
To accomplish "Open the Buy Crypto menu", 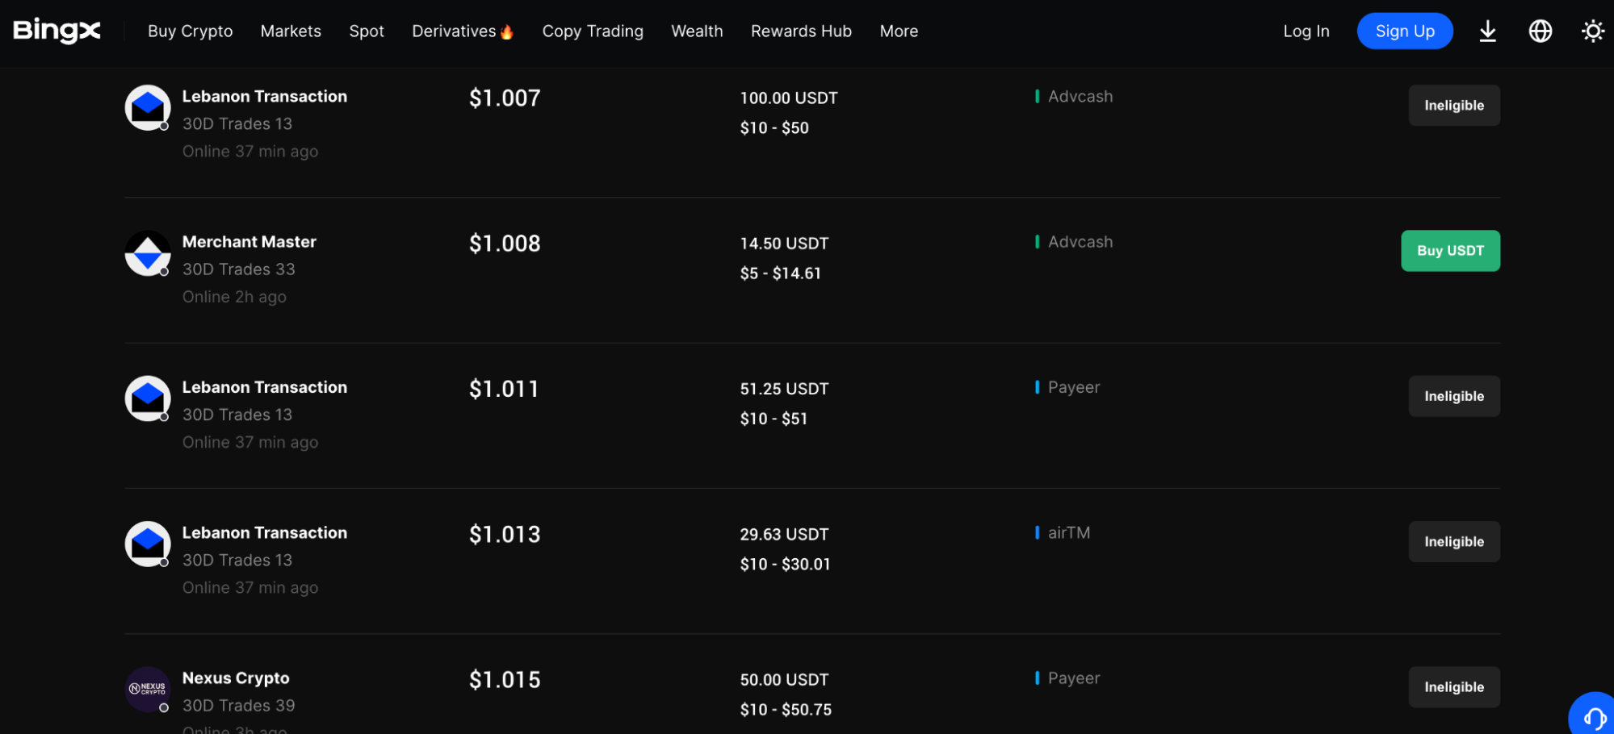I will 190,31.
